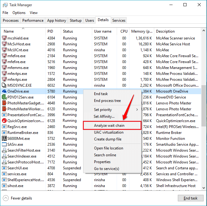Select PID 4384 cell
This screenshot has width=207, height=206.
(51, 38)
